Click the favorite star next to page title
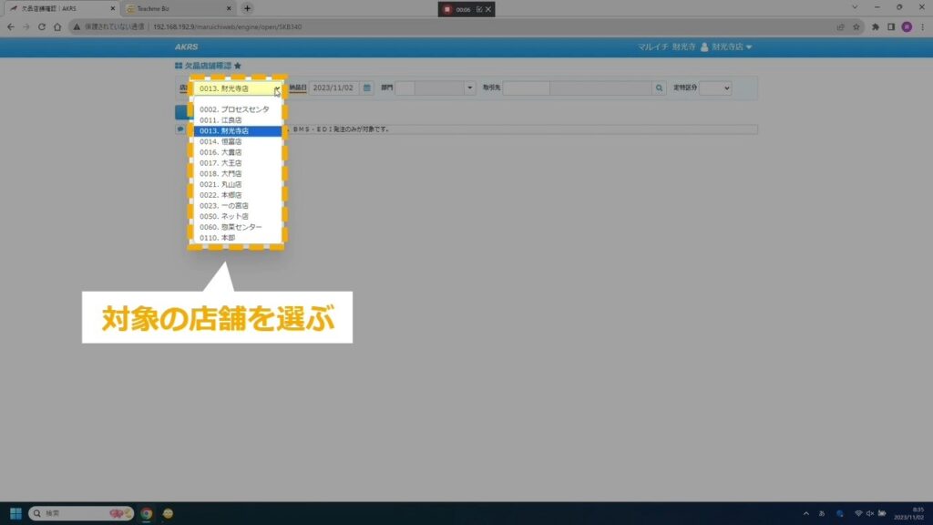933x525 pixels. [238, 67]
